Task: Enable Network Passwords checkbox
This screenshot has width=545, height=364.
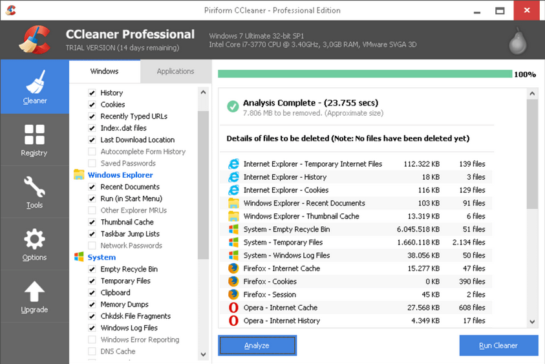Action: point(92,246)
